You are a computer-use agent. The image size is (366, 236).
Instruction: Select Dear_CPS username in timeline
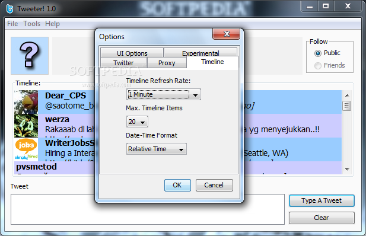click(x=66, y=95)
